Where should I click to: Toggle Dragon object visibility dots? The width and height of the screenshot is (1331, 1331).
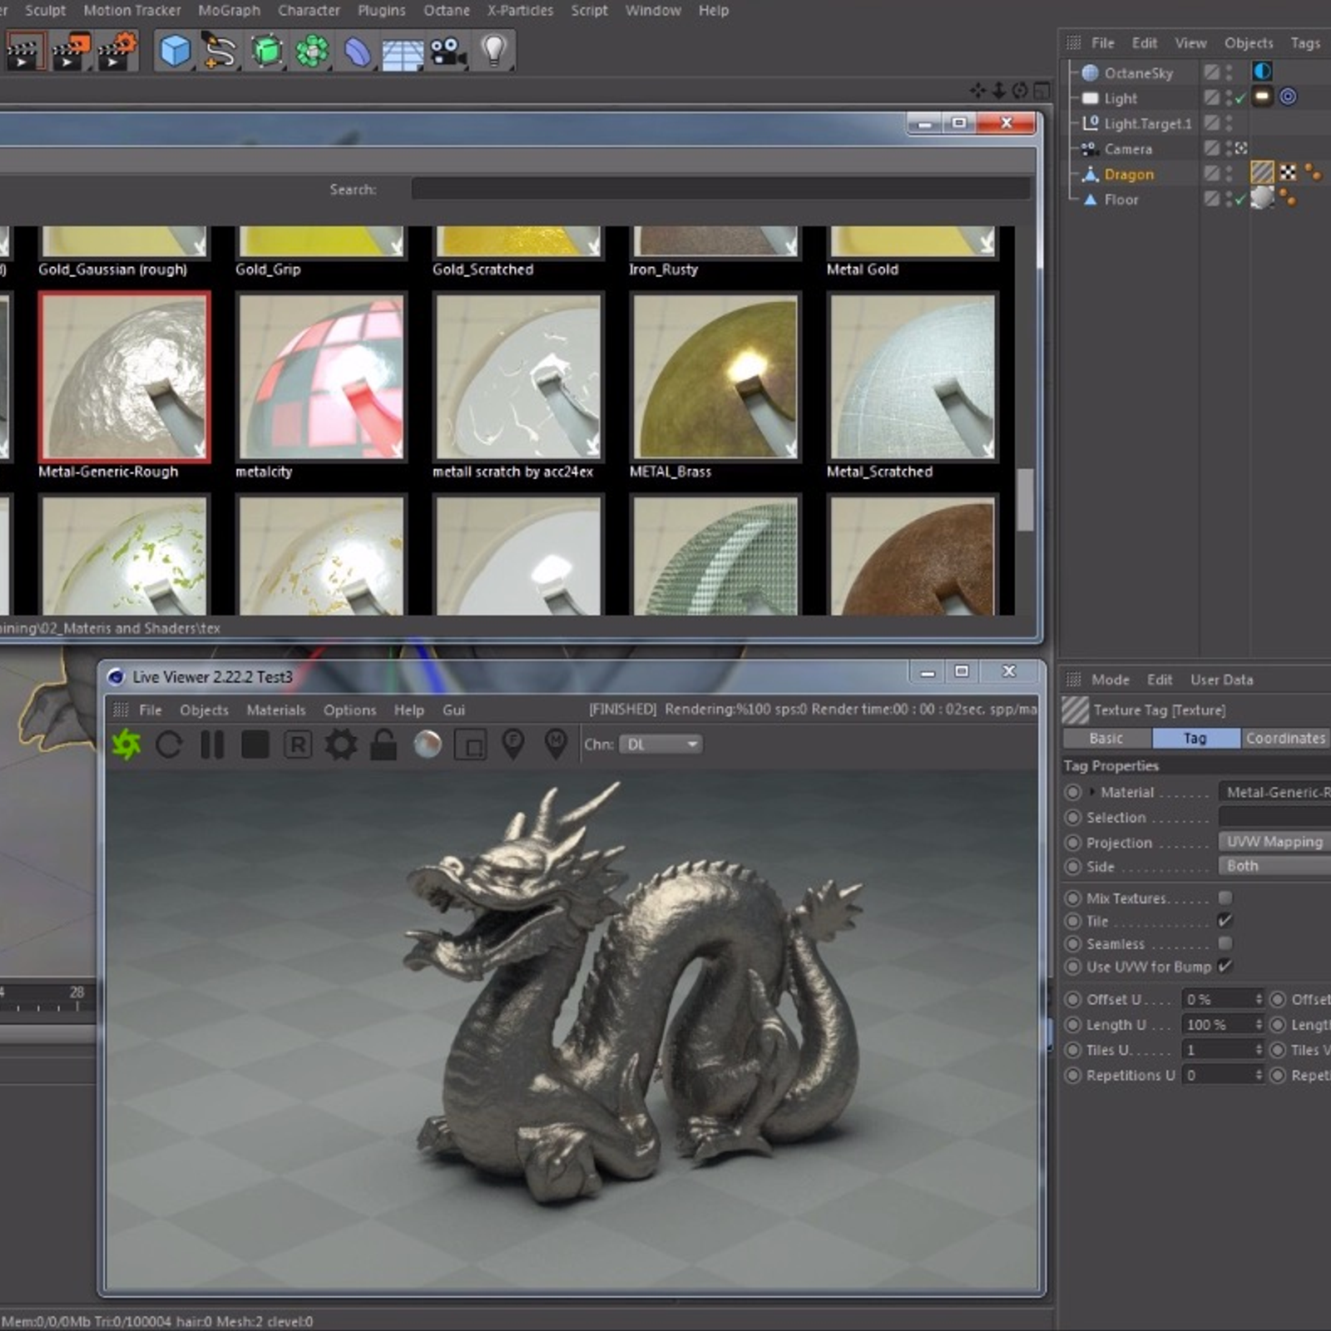1229,174
